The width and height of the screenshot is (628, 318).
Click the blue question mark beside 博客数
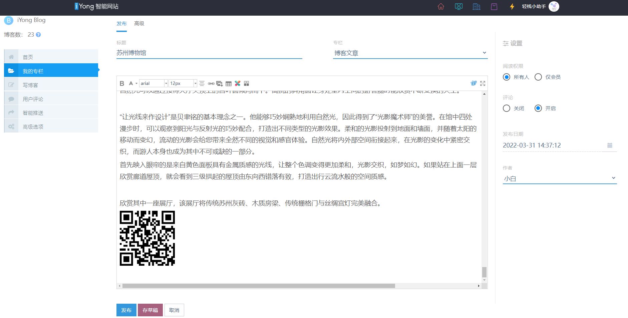point(38,35)
